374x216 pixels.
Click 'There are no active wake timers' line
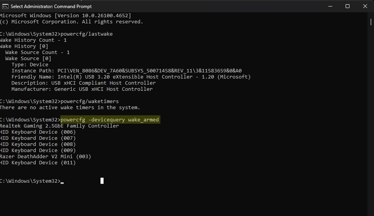70,107
